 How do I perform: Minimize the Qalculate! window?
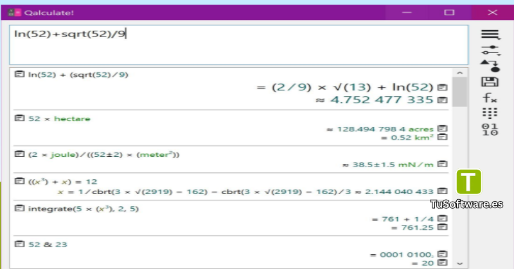pyautogui.click(x=407, y=12)
